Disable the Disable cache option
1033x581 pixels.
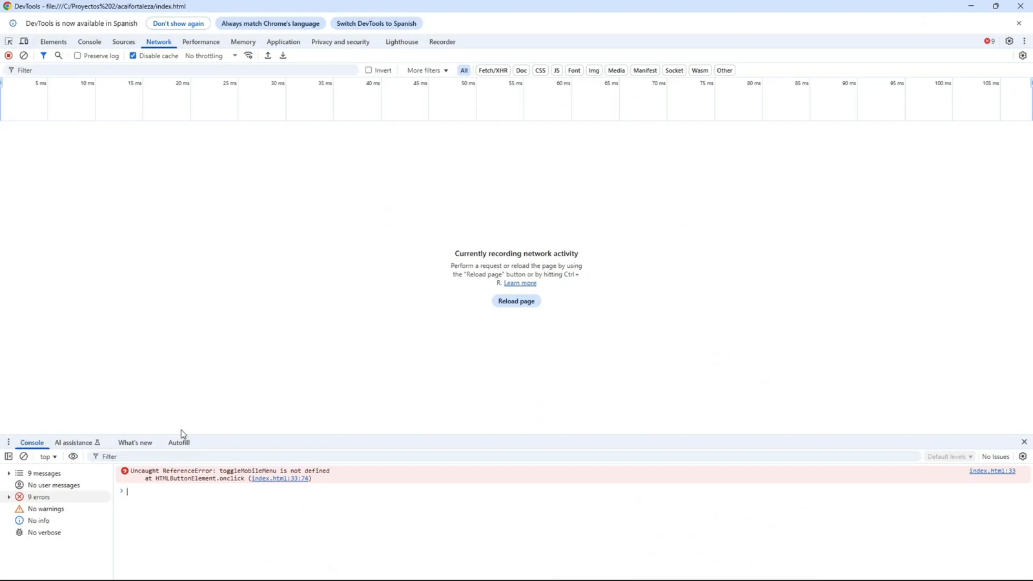coord(133,56)
